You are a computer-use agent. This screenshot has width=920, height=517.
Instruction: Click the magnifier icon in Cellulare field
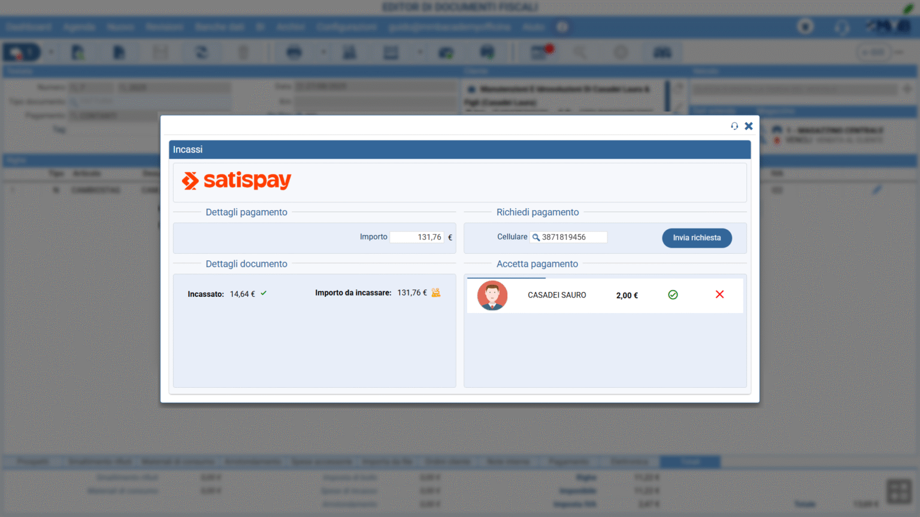536,238
